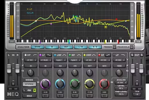
Task: Click the analyzer L/M tab
Action: click(x=81, y=47)
